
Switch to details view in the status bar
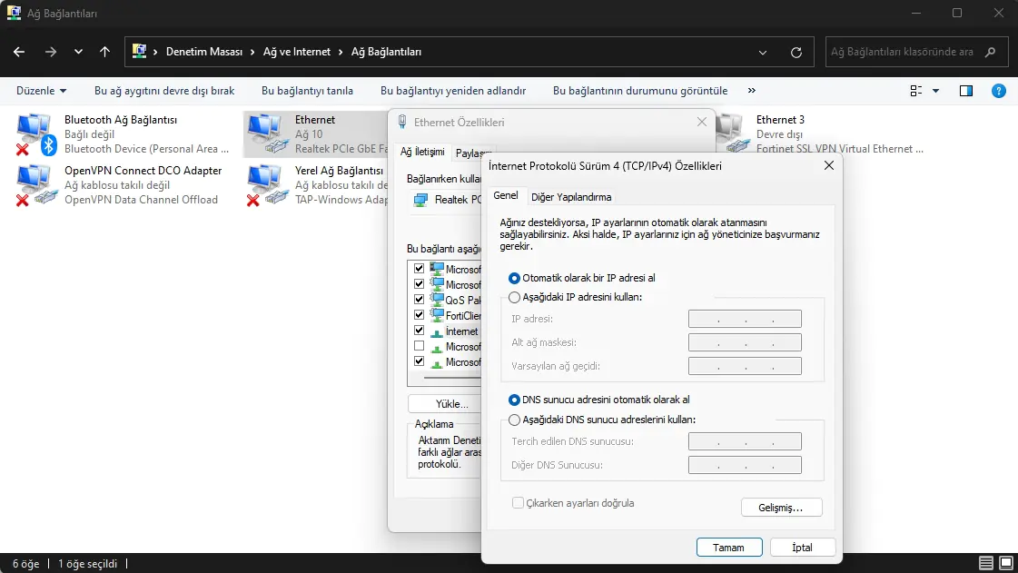coord(984,563)
